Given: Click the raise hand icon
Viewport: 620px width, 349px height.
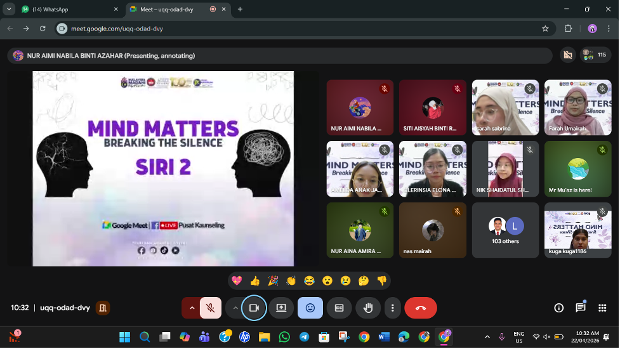Looking at the screenshot, I should pos(368,308).
